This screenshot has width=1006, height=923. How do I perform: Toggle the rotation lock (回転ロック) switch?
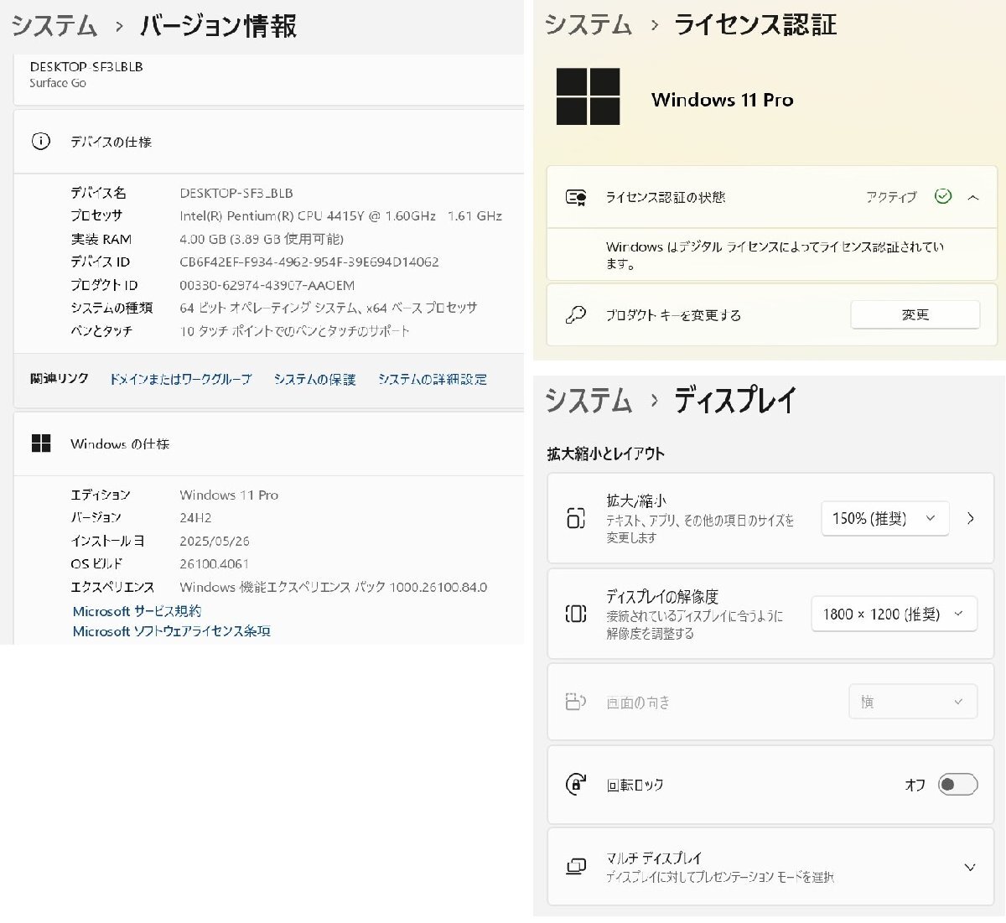(958, 785)
